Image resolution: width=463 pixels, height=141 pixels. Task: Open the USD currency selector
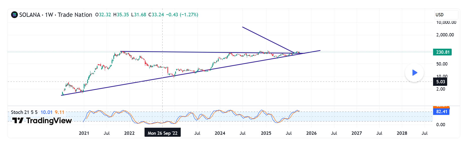[x=446, y=15]
